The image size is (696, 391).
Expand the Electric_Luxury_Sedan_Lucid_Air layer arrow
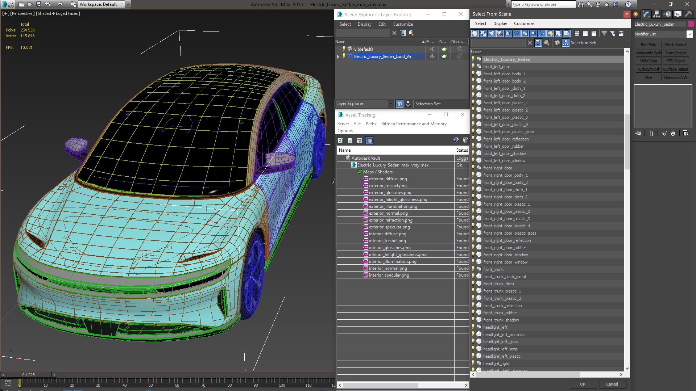coord(338,56)
